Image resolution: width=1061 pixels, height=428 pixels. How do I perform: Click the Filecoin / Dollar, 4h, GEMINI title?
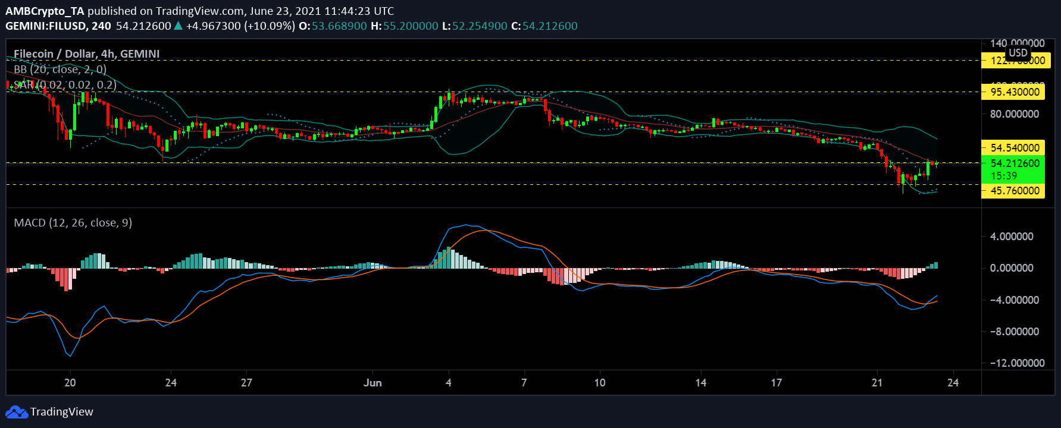[x=87, y=53]
